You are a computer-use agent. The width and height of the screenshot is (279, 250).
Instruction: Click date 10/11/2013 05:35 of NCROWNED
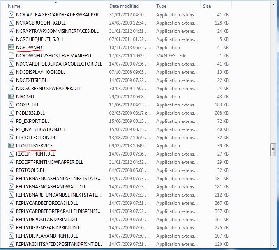click(130, 47)
